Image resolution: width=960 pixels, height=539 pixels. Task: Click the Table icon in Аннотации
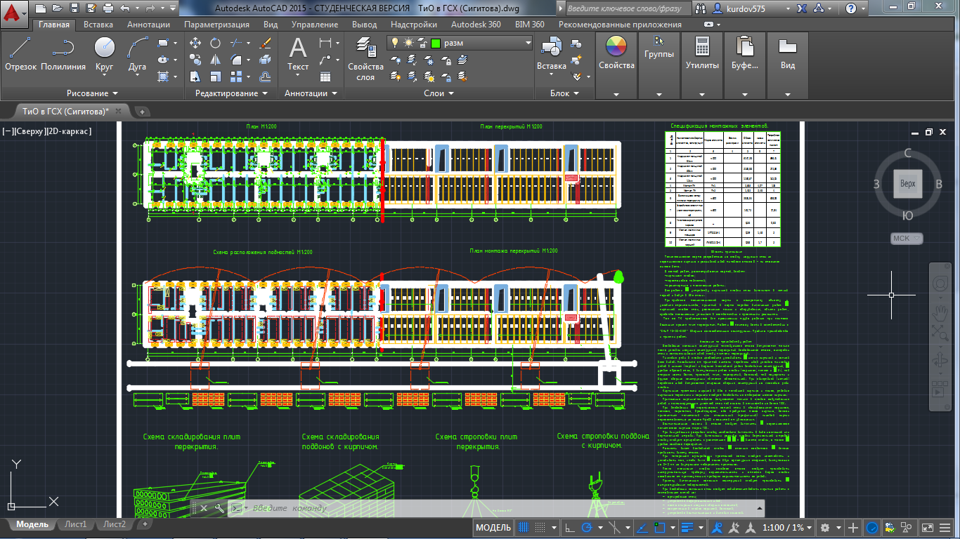(x=325, y=76)
